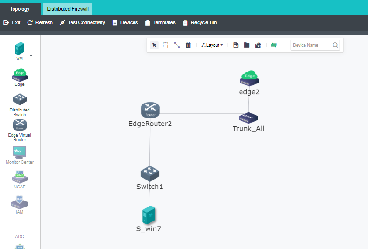Expand the VM arrow in sidebar

tap(31, 55)
